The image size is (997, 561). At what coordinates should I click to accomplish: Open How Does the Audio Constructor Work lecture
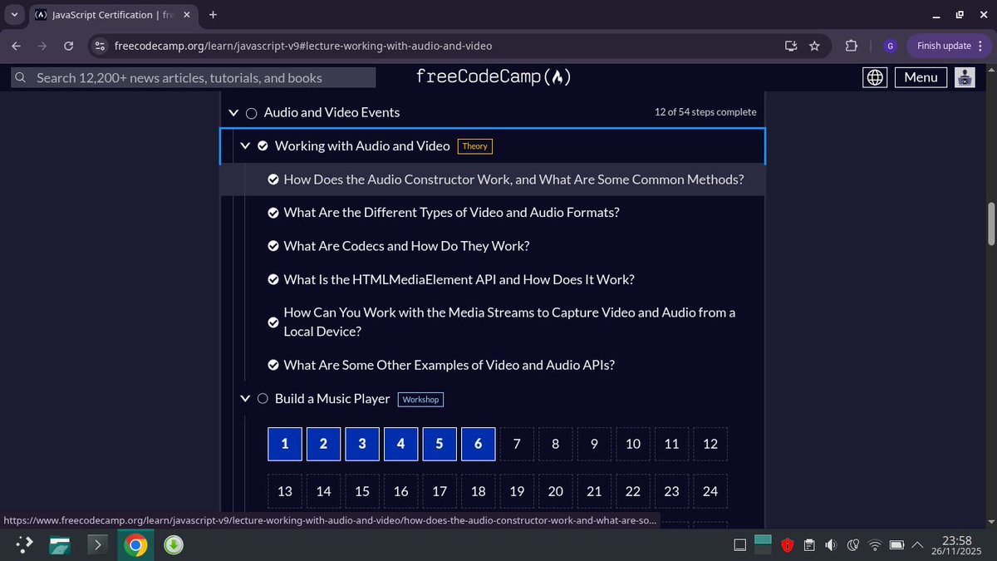coord(513,179)
